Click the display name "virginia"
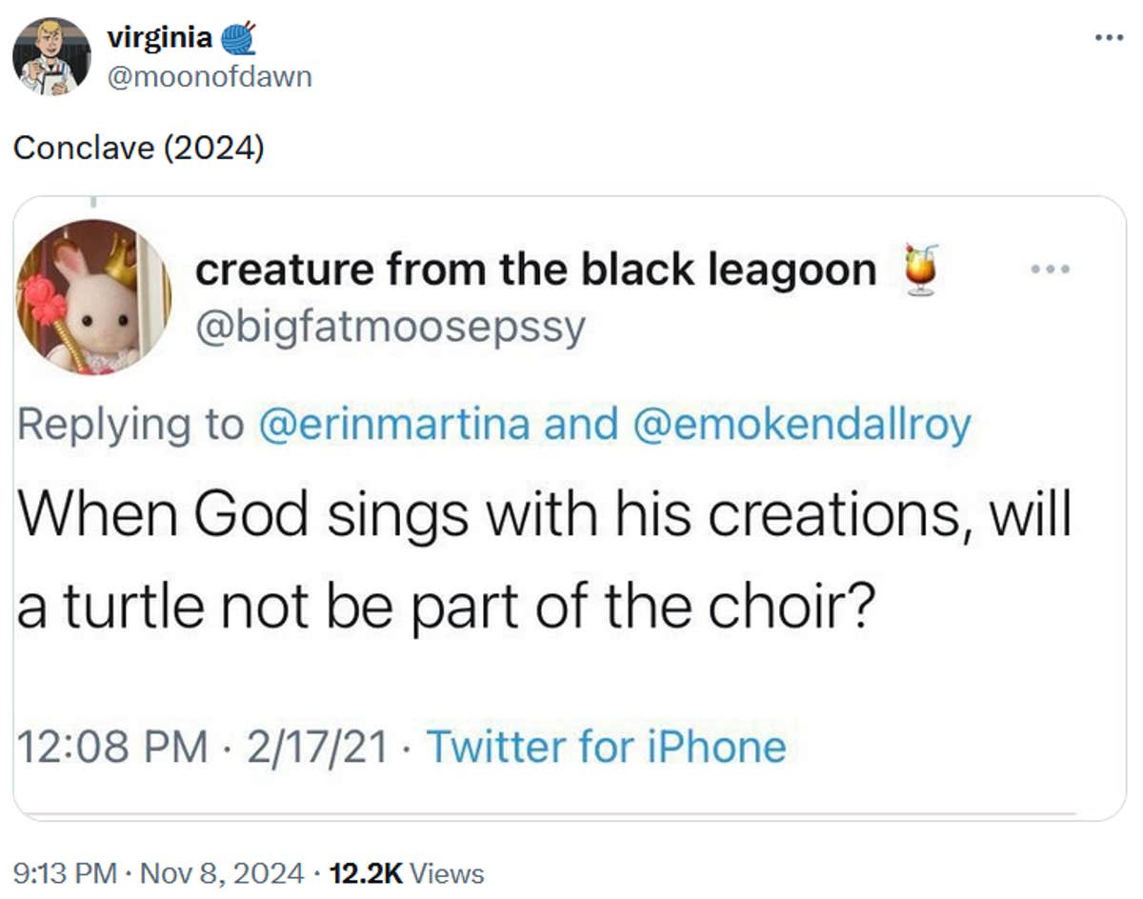The width and height of the screenshot is (1143, 899). pos(160,39)
